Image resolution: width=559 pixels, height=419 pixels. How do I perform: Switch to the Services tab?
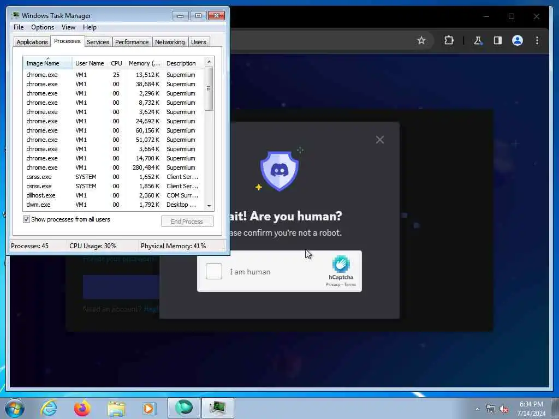[98, 42]
